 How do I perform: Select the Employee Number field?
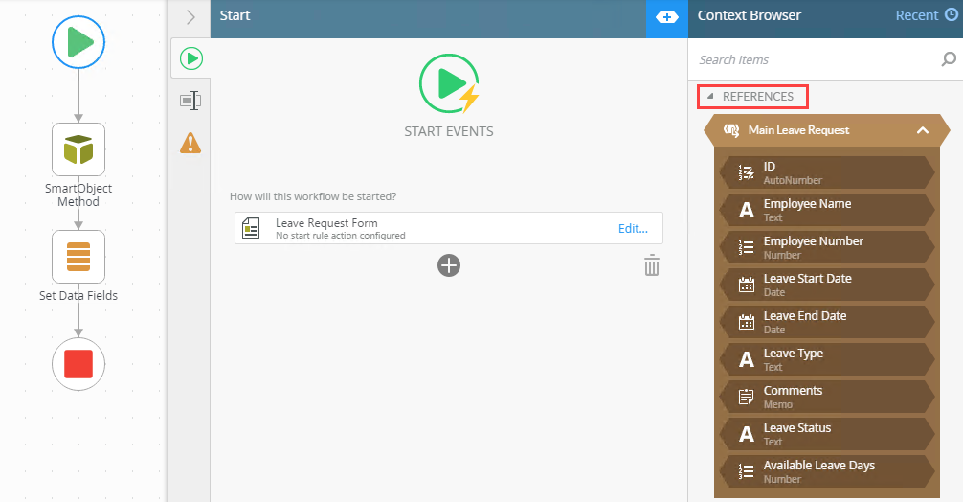coord(827,247)
